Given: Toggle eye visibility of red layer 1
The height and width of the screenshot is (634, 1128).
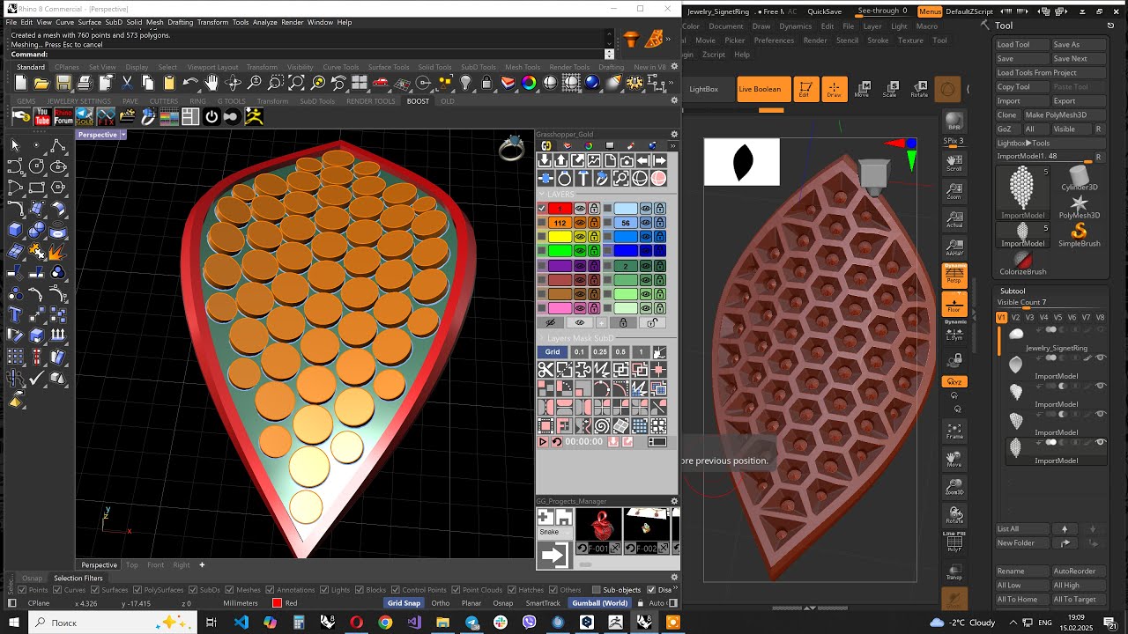Looking at the screenshot, I should [x=580, y=209].
